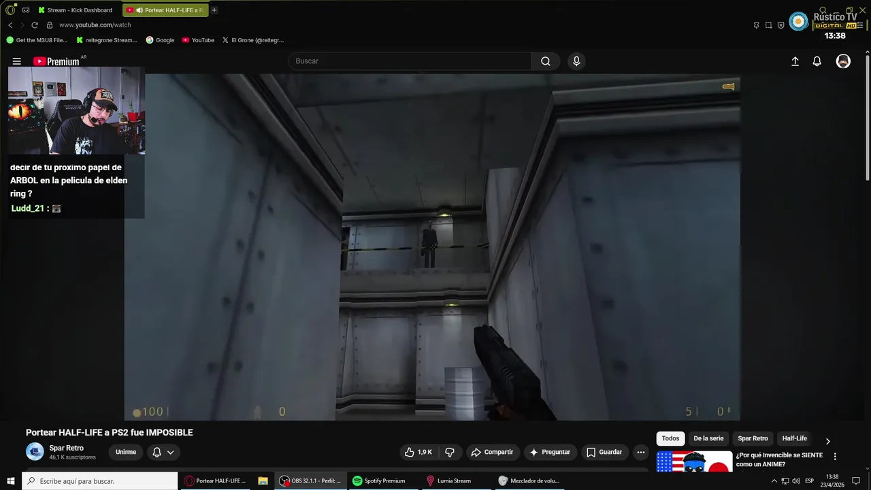The image size is (871, 490).
Task: Select the 'Spar Retro' filter chip
Action: coord(753,438)
